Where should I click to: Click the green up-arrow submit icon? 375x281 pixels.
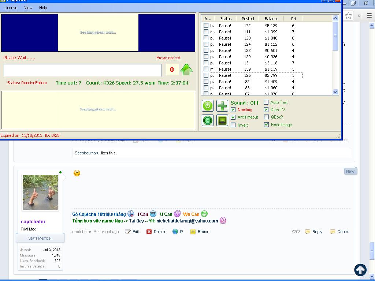(x=186, y=70)
